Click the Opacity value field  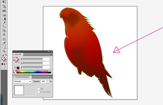(43, 81)
